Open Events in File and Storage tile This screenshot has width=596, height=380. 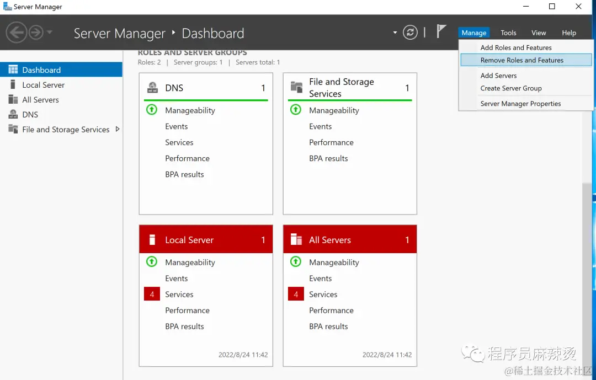click(321, 126)
